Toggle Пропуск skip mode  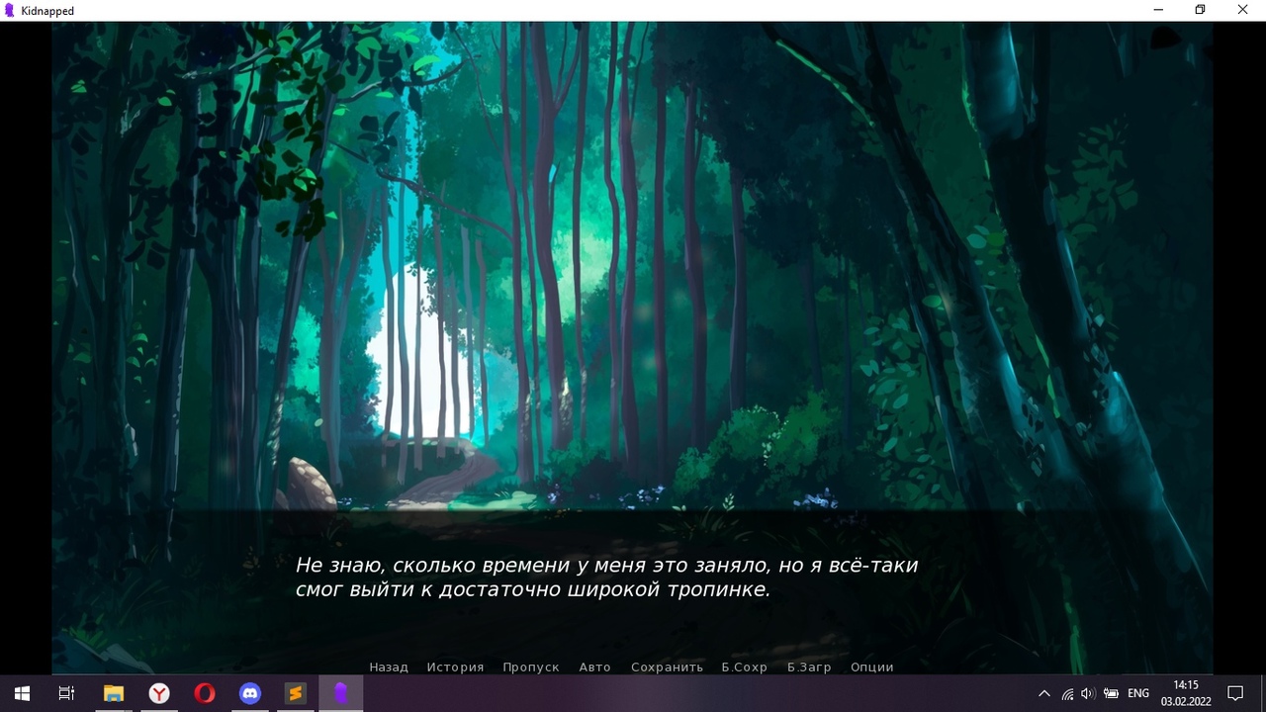(531, 667)
